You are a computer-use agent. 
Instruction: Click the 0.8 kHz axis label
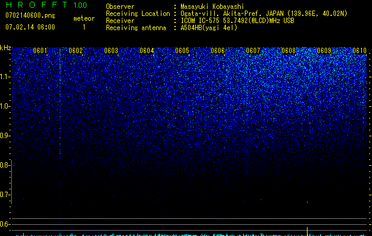click(5, 165)
